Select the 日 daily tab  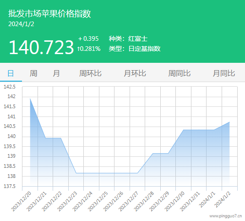pos(11,73)
